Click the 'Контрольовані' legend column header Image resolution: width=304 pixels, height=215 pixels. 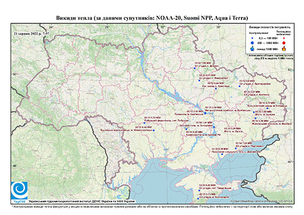coord(258,33)
